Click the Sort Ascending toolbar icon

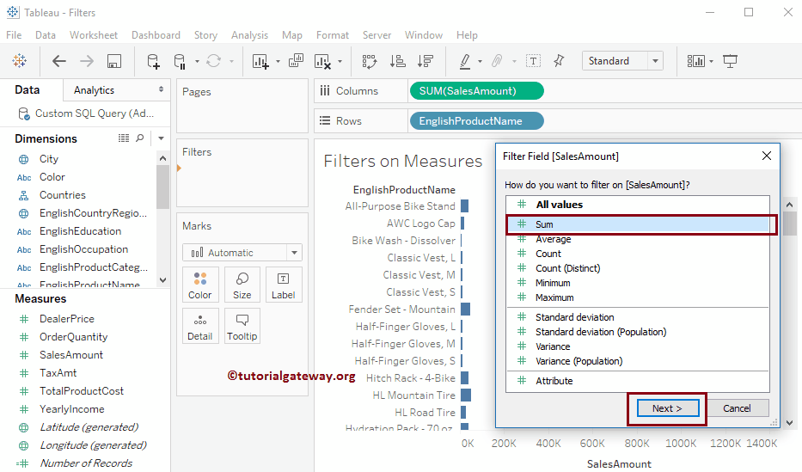(397, 61)
